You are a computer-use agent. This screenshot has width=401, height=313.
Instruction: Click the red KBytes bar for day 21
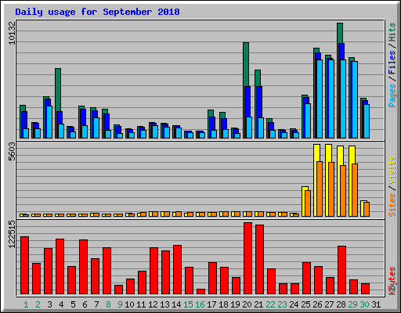[260, 260]
